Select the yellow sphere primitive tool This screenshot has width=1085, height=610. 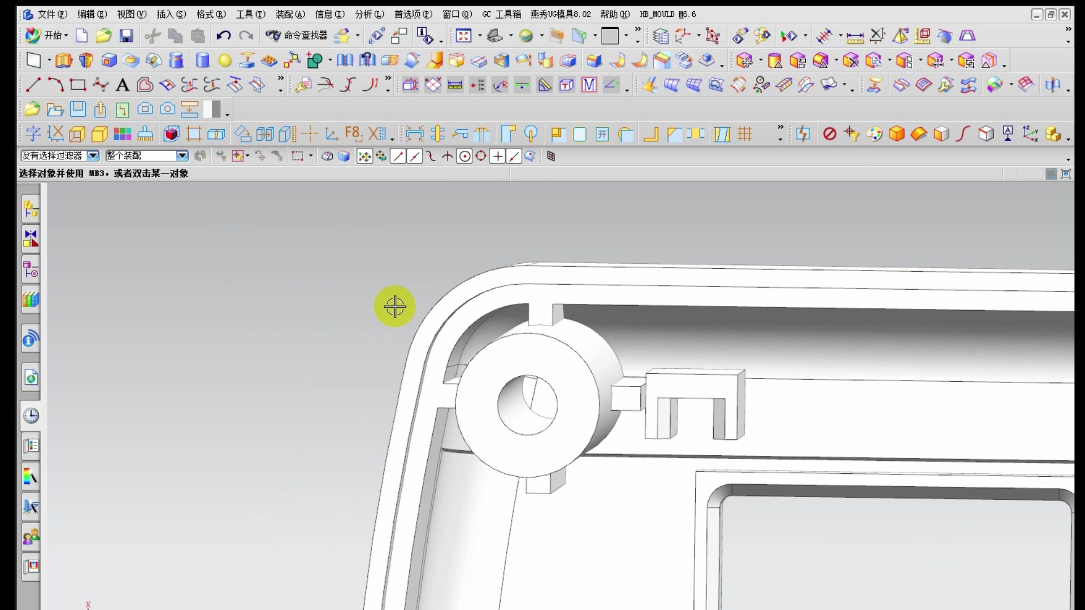225,60
